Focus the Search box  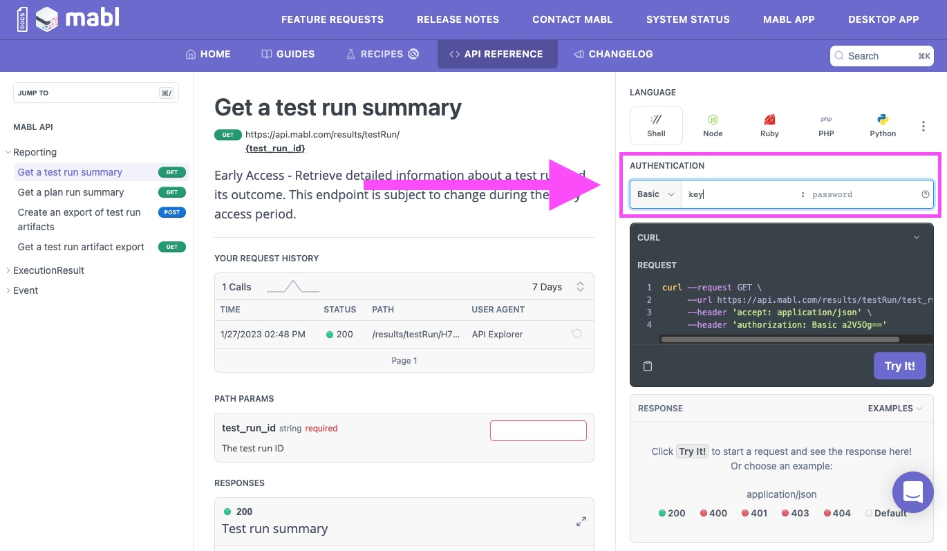[x=882, y=56]
